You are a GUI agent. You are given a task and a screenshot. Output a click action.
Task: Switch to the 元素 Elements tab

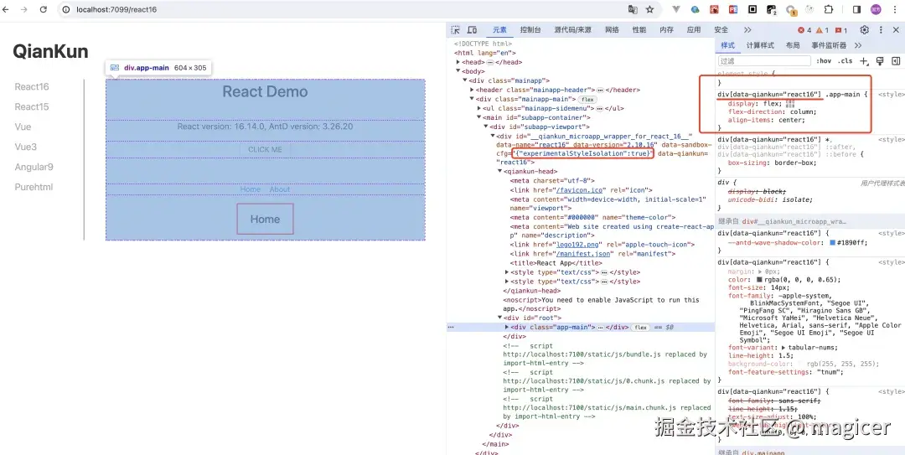499,30
